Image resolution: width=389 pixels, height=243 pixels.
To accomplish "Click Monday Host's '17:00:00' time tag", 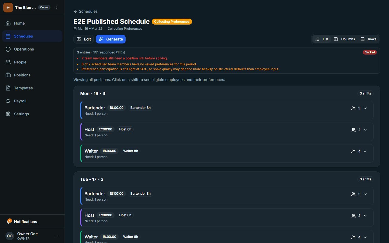I will point(105,129).
